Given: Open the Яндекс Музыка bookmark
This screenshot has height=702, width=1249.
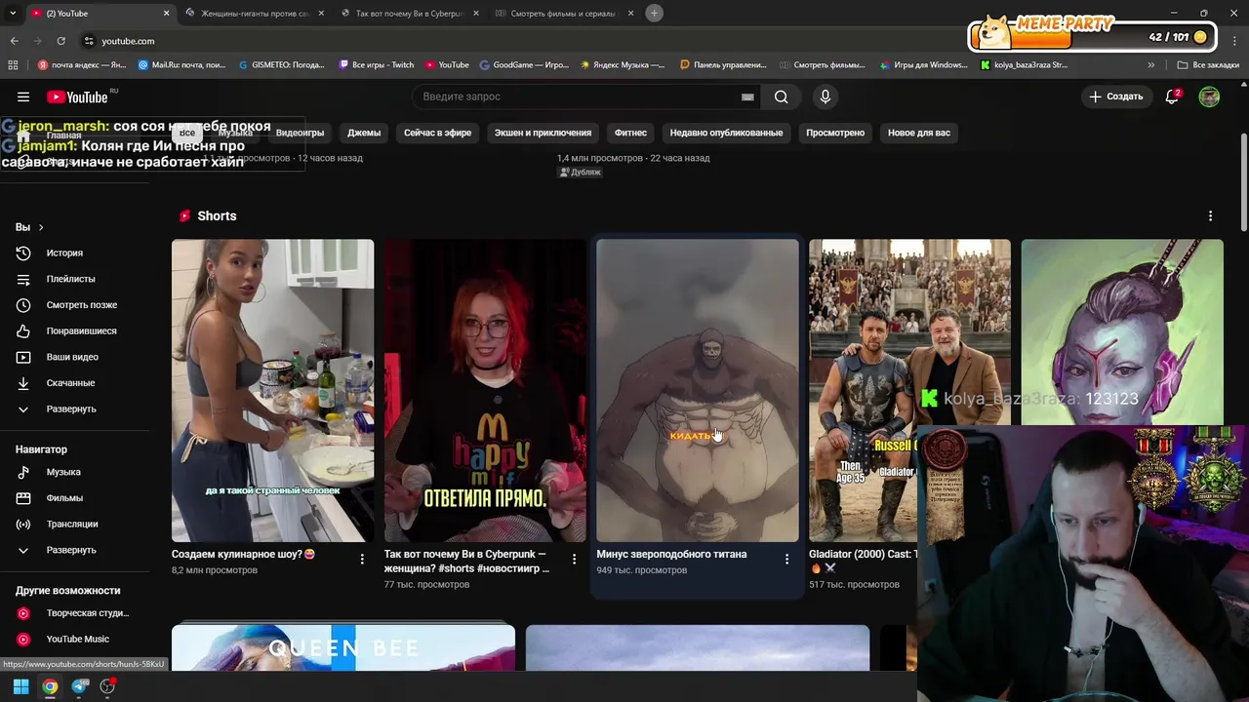Looking at the screenshot, I should [623, 65].
